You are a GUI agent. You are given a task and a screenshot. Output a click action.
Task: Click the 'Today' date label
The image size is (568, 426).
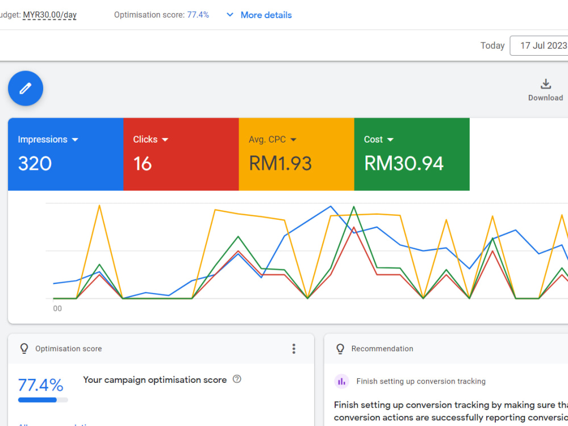click(x=492, y=45)
